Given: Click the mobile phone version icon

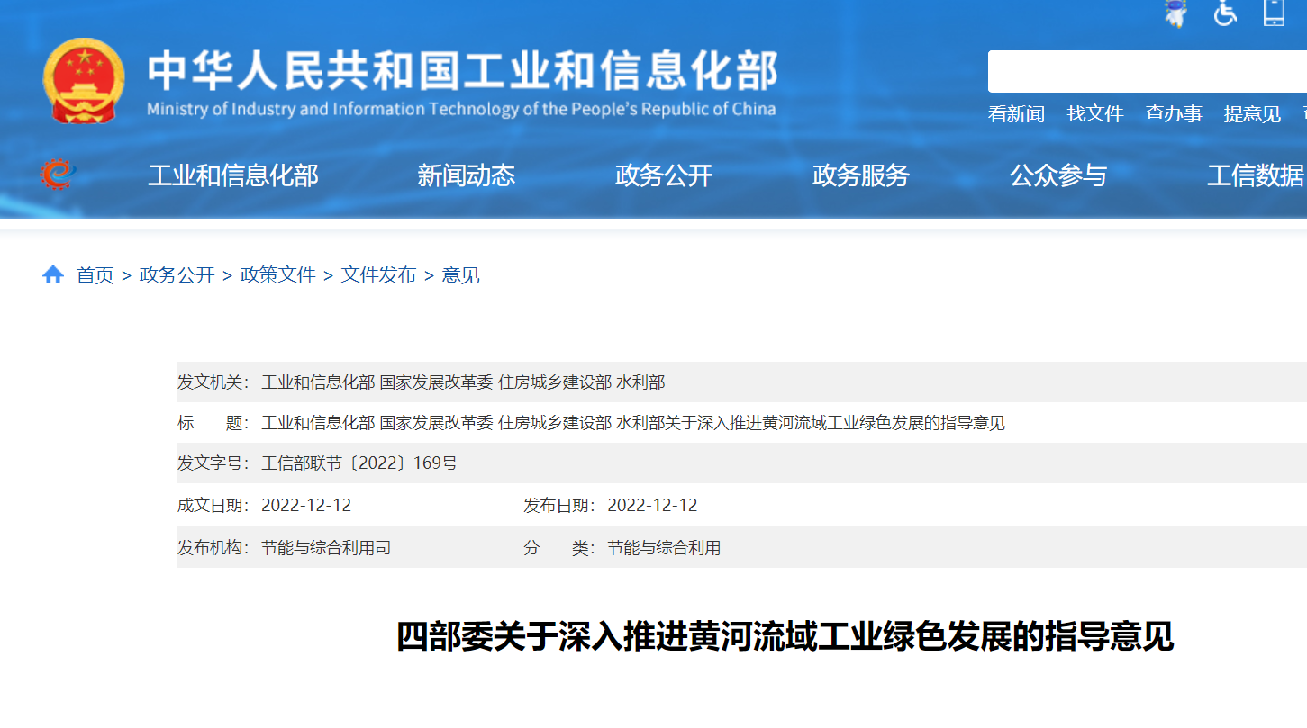Looking at the screenshot, I should pyautogui.click(x=1274, y=13).
